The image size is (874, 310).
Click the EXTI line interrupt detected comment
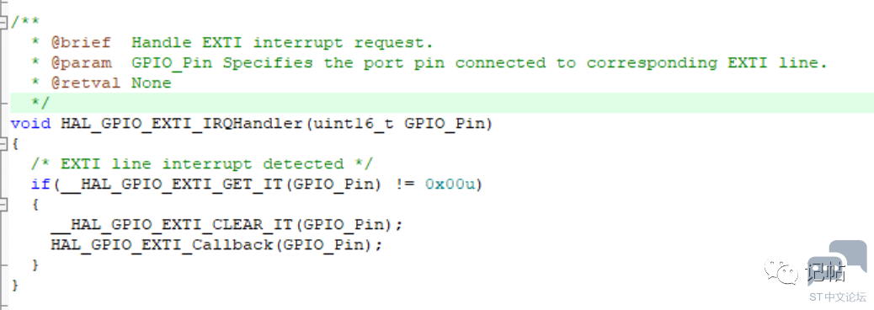pyautogui.click(x=202, y=164)
